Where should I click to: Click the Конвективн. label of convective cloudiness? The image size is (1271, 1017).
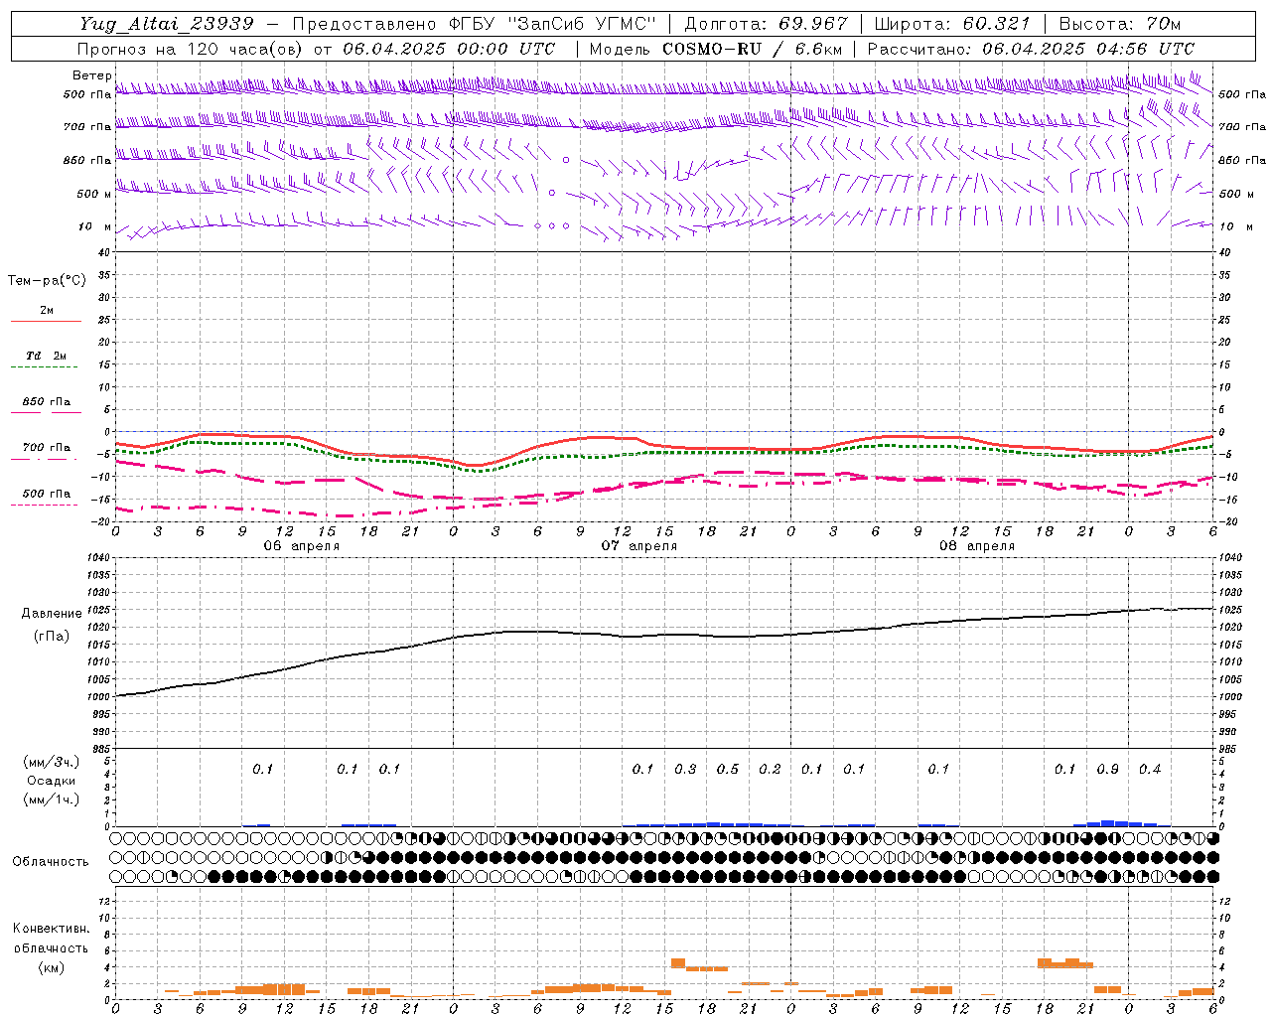coord(51,929)
